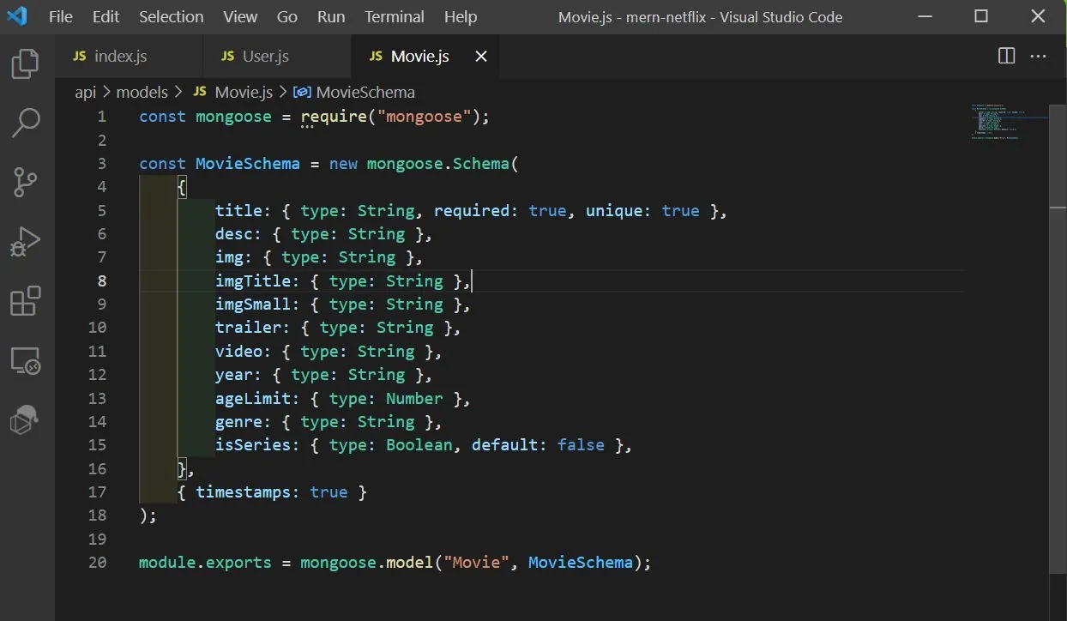Click the "Movie" string on line 20
Image resolution: width=1067 pixels, height=621 pixels.
(x=476, y=563)
